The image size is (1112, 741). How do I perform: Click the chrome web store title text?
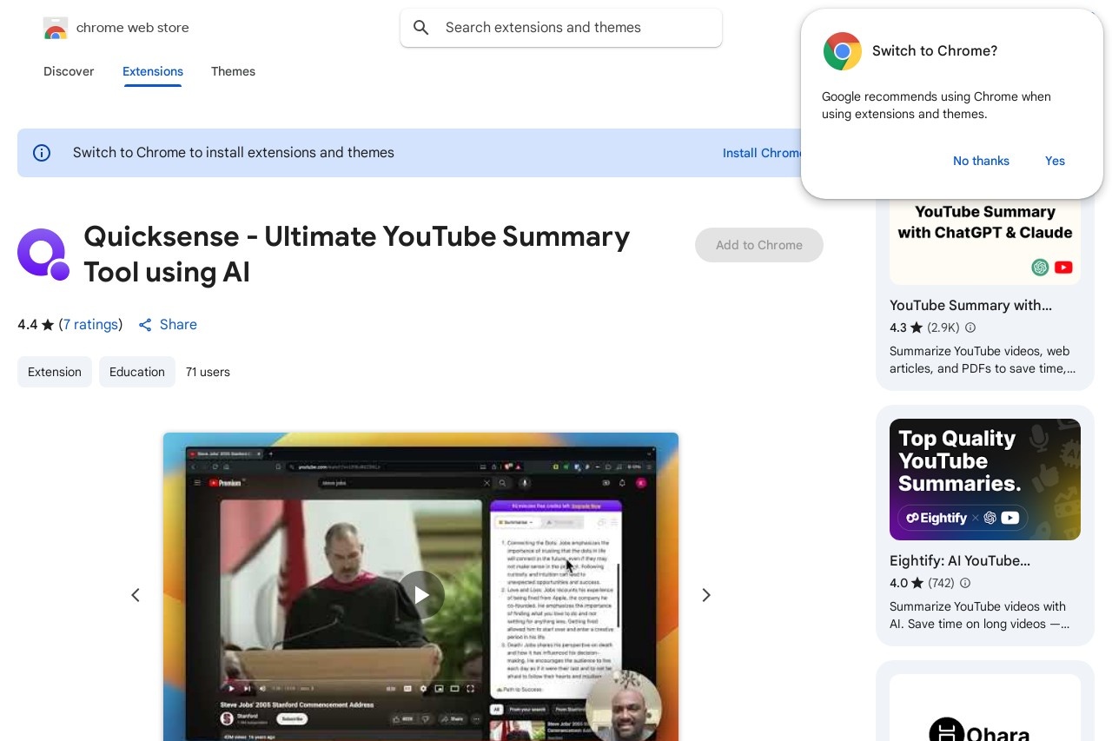click(133, 28)
